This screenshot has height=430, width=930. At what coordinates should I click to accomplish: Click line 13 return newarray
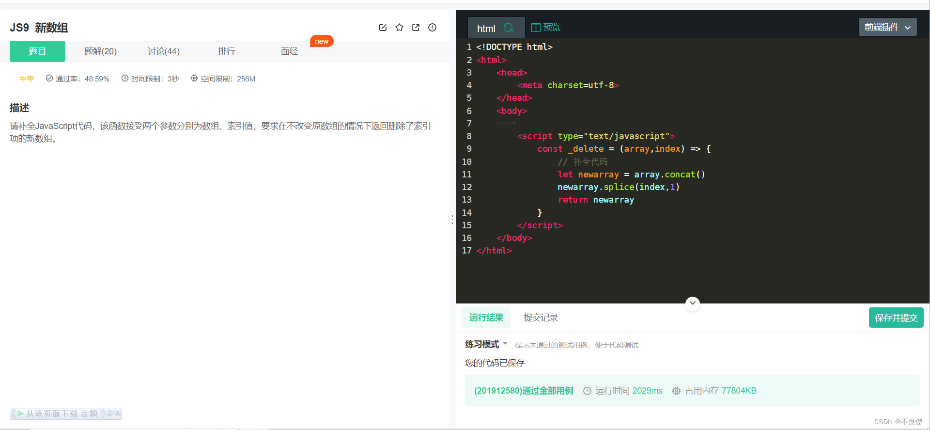[596, 199]
